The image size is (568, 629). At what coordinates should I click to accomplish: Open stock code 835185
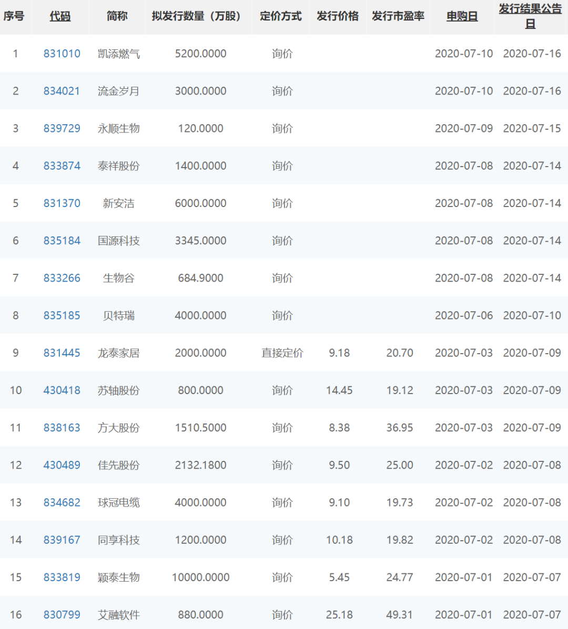62,315
